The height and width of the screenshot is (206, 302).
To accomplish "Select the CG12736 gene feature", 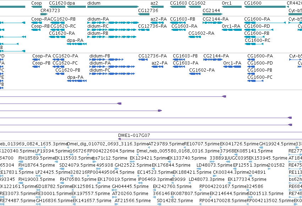I will 144,14.
